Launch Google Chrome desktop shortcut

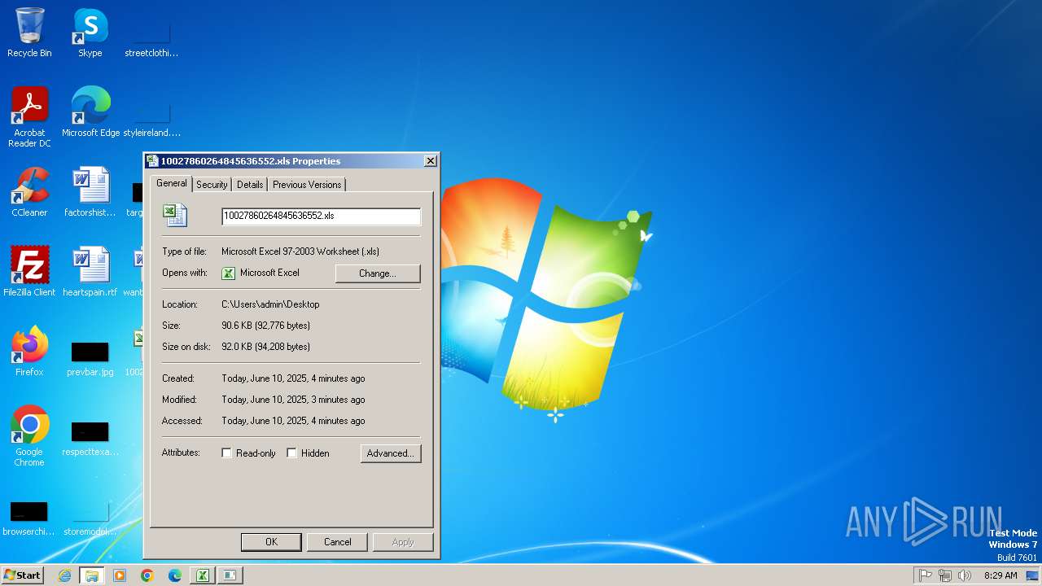(29, 435)
